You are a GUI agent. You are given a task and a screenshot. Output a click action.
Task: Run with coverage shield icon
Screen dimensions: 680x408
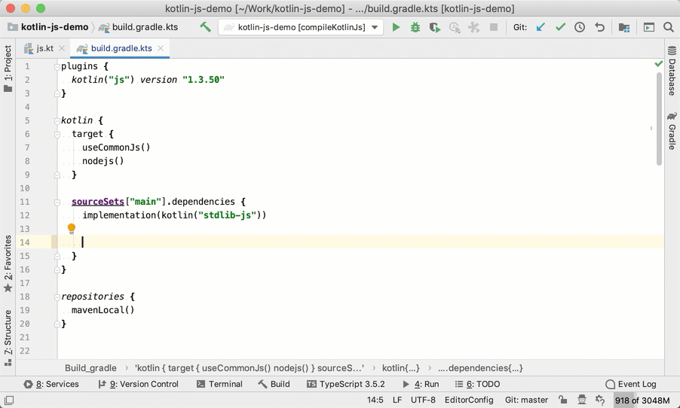(x=434, y=28)
